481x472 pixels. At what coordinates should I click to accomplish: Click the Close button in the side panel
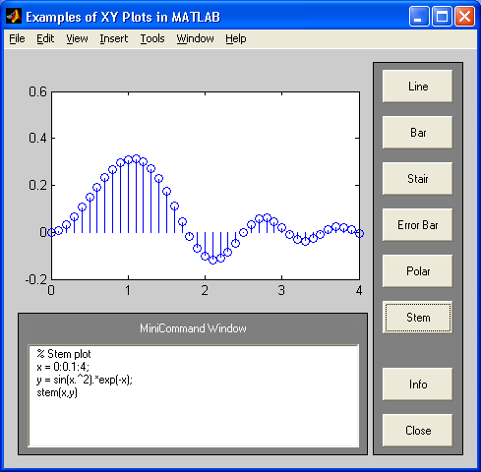click(418, 431)
